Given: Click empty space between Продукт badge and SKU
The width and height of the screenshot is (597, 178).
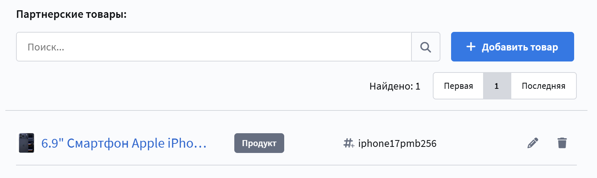Looking at the screenshot, I should [313, 143].
